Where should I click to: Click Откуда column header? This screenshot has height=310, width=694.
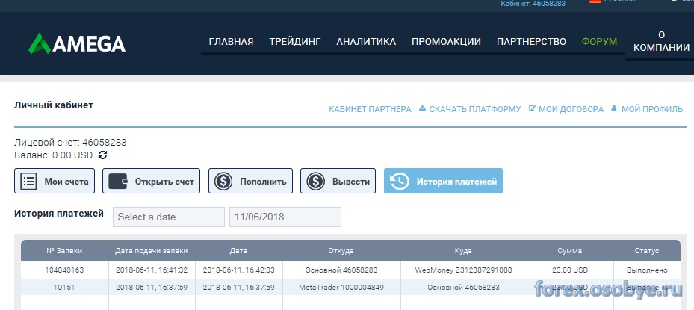[341, 251]
